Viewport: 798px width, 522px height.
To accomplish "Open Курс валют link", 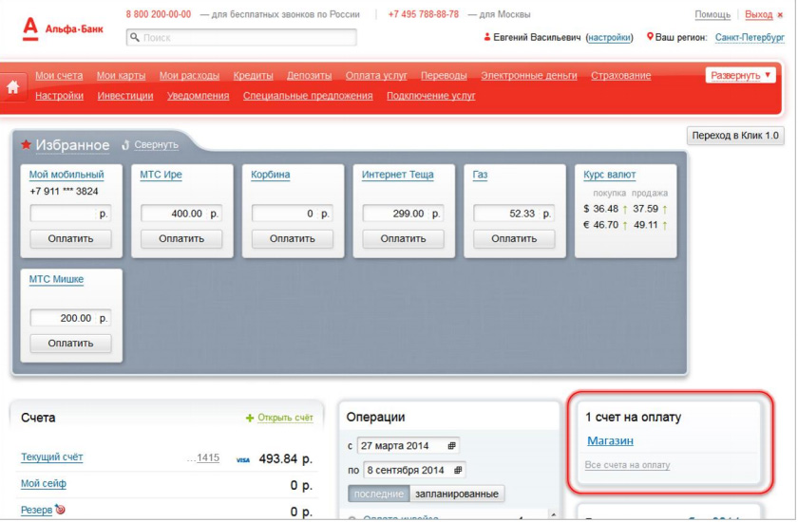I will 609,175.
